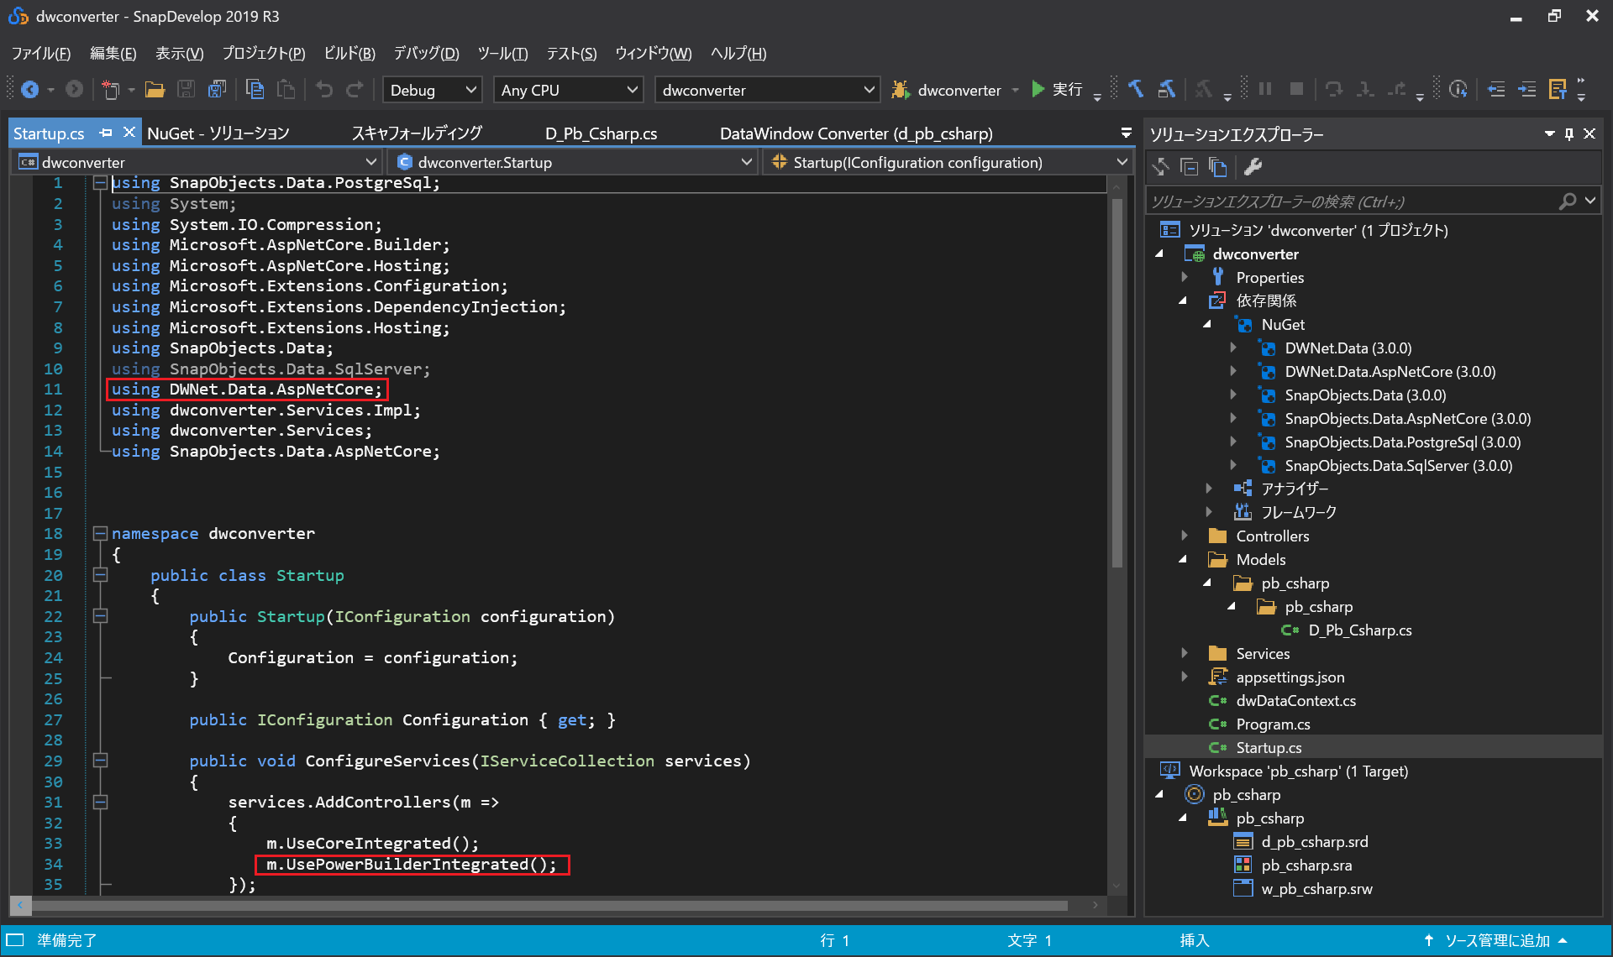Click Collapse All in Solution Explorer toolbar
Screen dimensions: 1613x957
[x=1189, y=167]
